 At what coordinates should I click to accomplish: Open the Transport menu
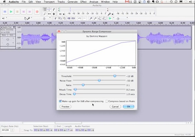49,2
